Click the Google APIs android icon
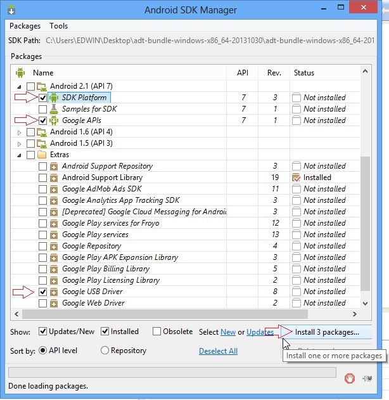389x400 pixels. [x=53, y=120]
